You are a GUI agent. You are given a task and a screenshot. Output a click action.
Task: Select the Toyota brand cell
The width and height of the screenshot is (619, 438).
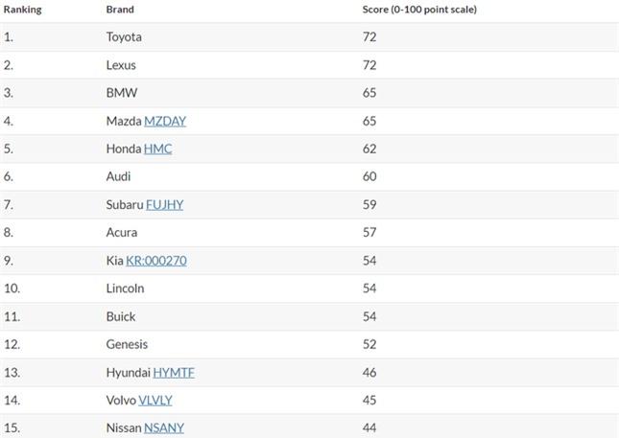[124, 36]
